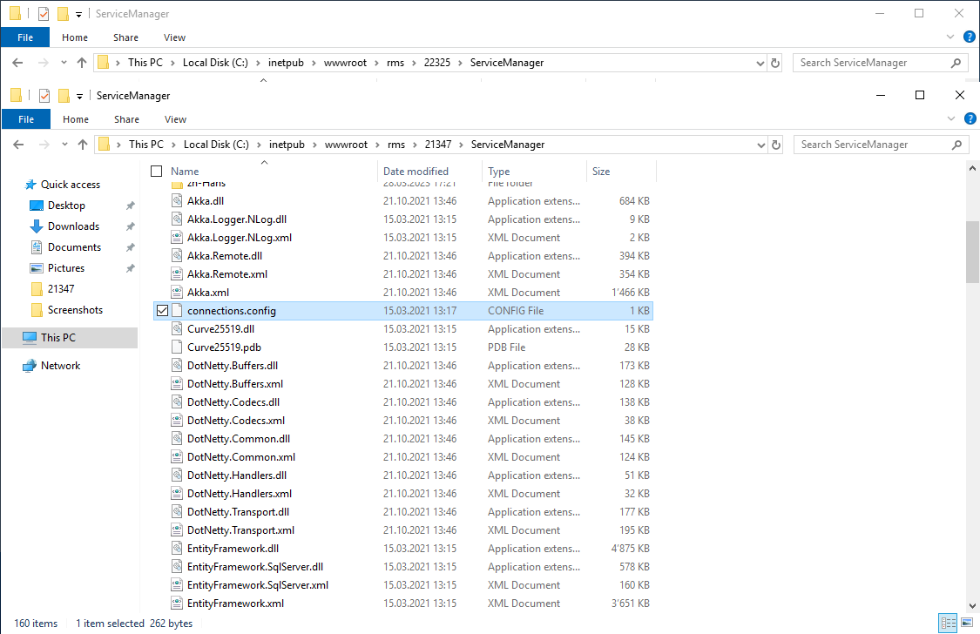The image size is (980, 634).
Task: Toggle the select-all checkbox in the Name header
Action: 156,172
